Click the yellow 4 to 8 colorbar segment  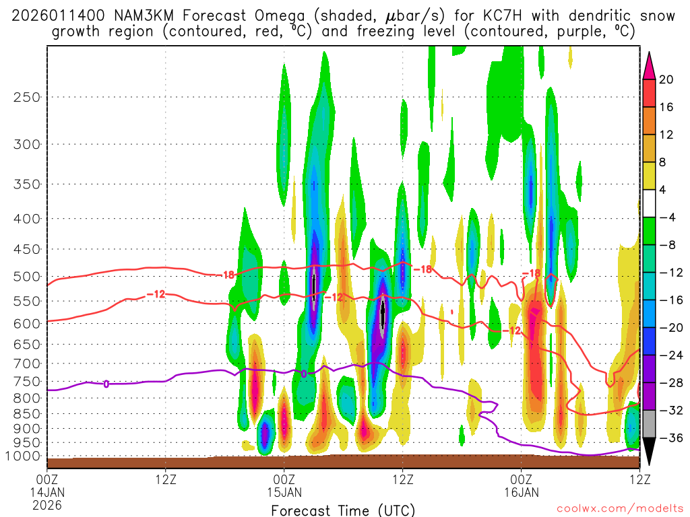pyautogui.click(x=649, y=176)
